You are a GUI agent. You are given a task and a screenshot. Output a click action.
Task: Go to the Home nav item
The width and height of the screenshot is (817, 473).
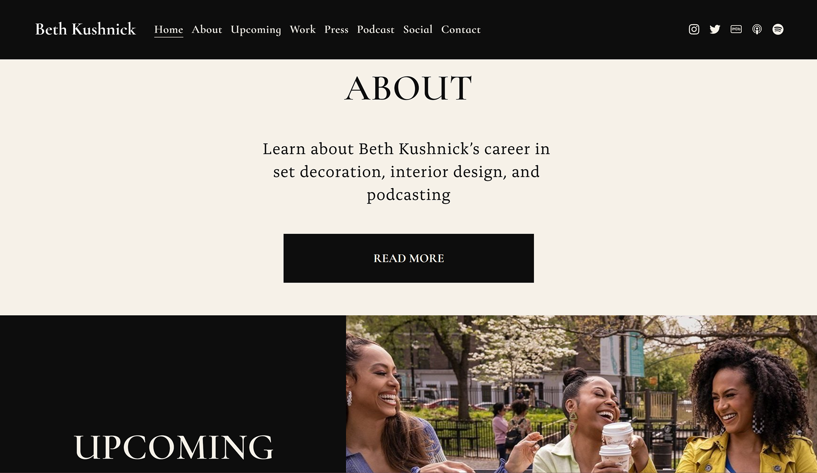(x=169, y=29)
